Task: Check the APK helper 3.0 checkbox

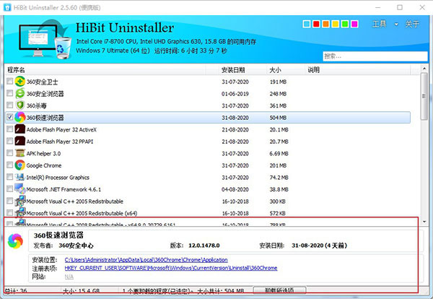Action: click(9, 153)
